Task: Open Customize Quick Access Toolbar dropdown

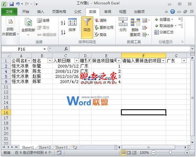Action: point(37,4)
